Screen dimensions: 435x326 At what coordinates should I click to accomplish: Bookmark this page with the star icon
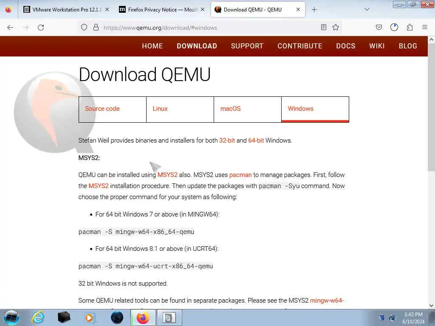pos(336,27)
